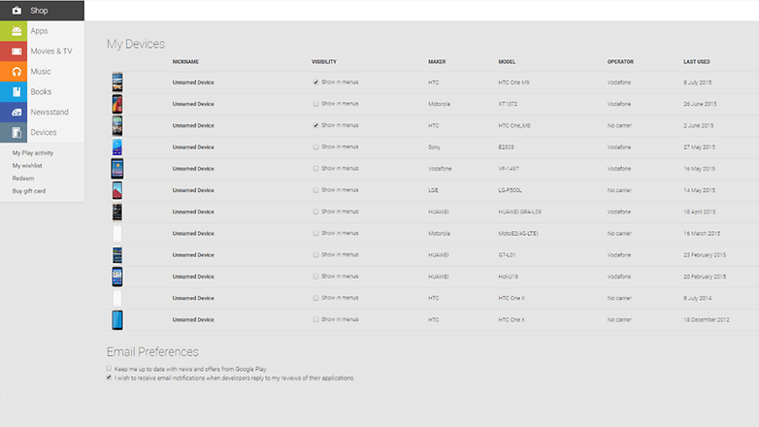This screenshot has width=759, height=427.
Task: Check the news and offers email checkbox
Action: [x=109, y=369]
